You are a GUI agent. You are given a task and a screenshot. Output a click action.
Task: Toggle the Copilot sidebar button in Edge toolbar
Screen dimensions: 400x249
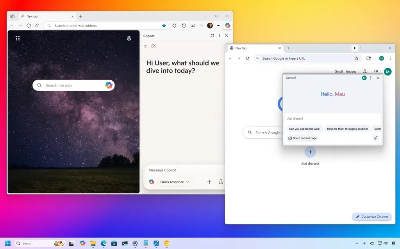(x=228, y=25)
